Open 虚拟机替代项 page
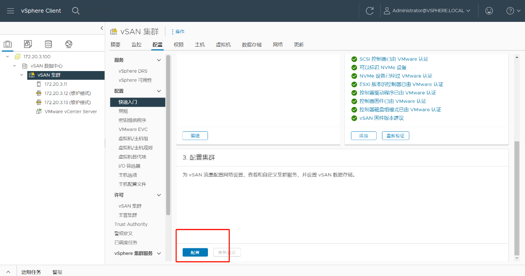The image size is (525, 276). pos(132,157)
